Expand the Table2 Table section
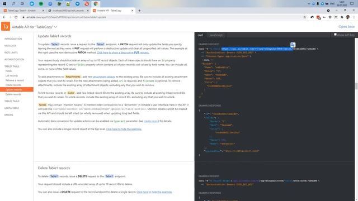This screenshot has width=358, height=201. point(12,101)
